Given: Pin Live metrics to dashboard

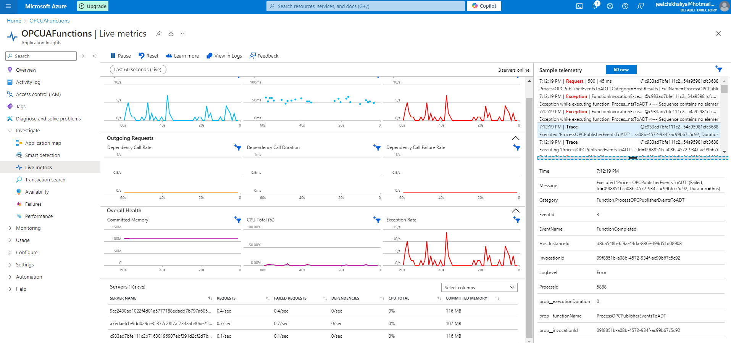Looking at the screenshot, I should click(x=159, y=34).
